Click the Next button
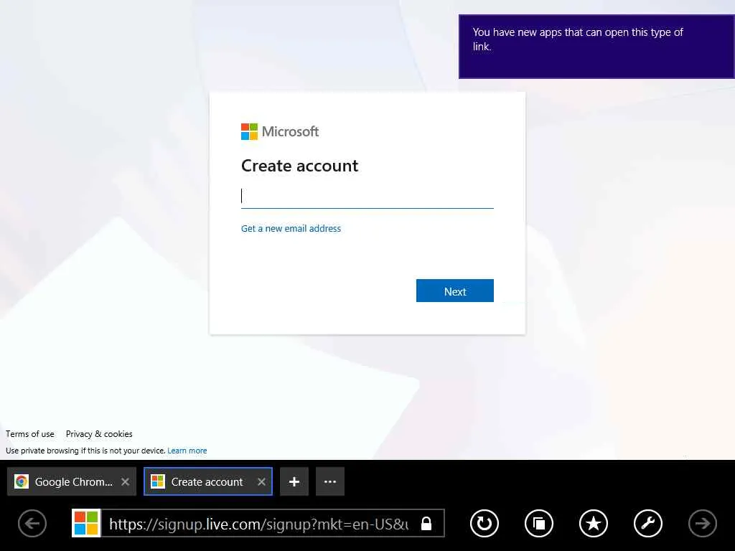Viewport: 735px width, 551px height. (454, 291)
